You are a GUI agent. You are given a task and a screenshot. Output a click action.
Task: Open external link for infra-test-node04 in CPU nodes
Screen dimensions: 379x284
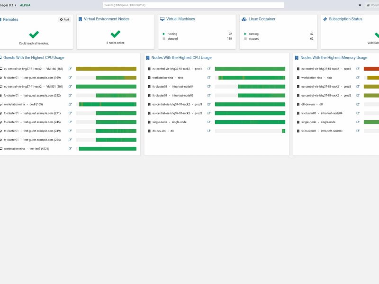pos(209,87)
